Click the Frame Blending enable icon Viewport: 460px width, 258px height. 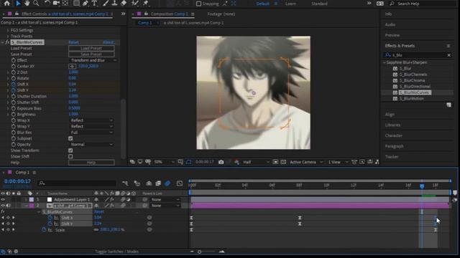(x=158, y=183)
